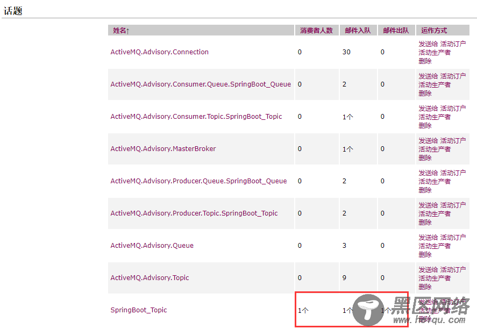Open ActiveMQ.Advisory.Consumer.Topic.SpringBoot_Topic topic
This screenshot has width=477, height=329.
196,117
